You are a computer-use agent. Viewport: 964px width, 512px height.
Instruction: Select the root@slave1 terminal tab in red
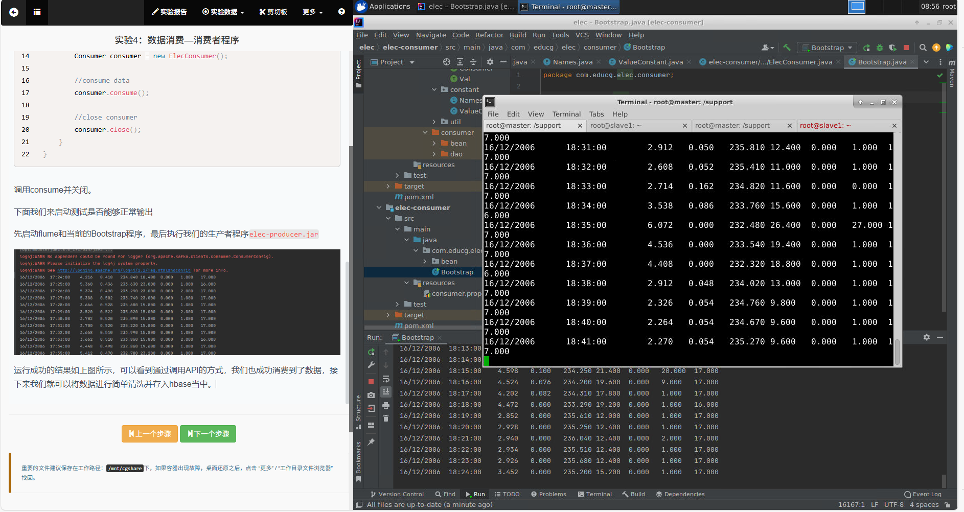point(825,125)
